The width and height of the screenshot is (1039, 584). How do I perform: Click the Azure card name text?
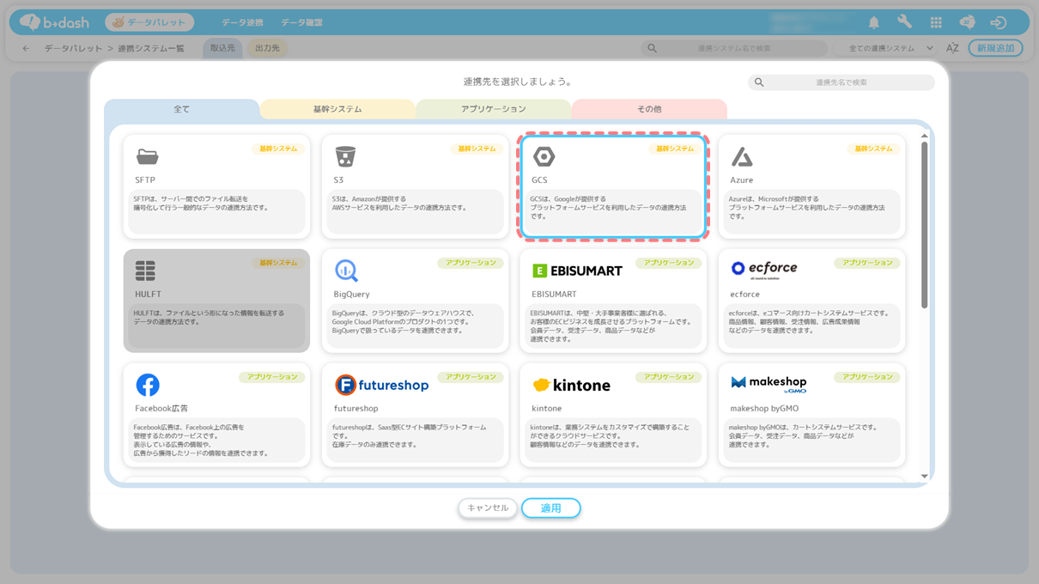point(741,180)
